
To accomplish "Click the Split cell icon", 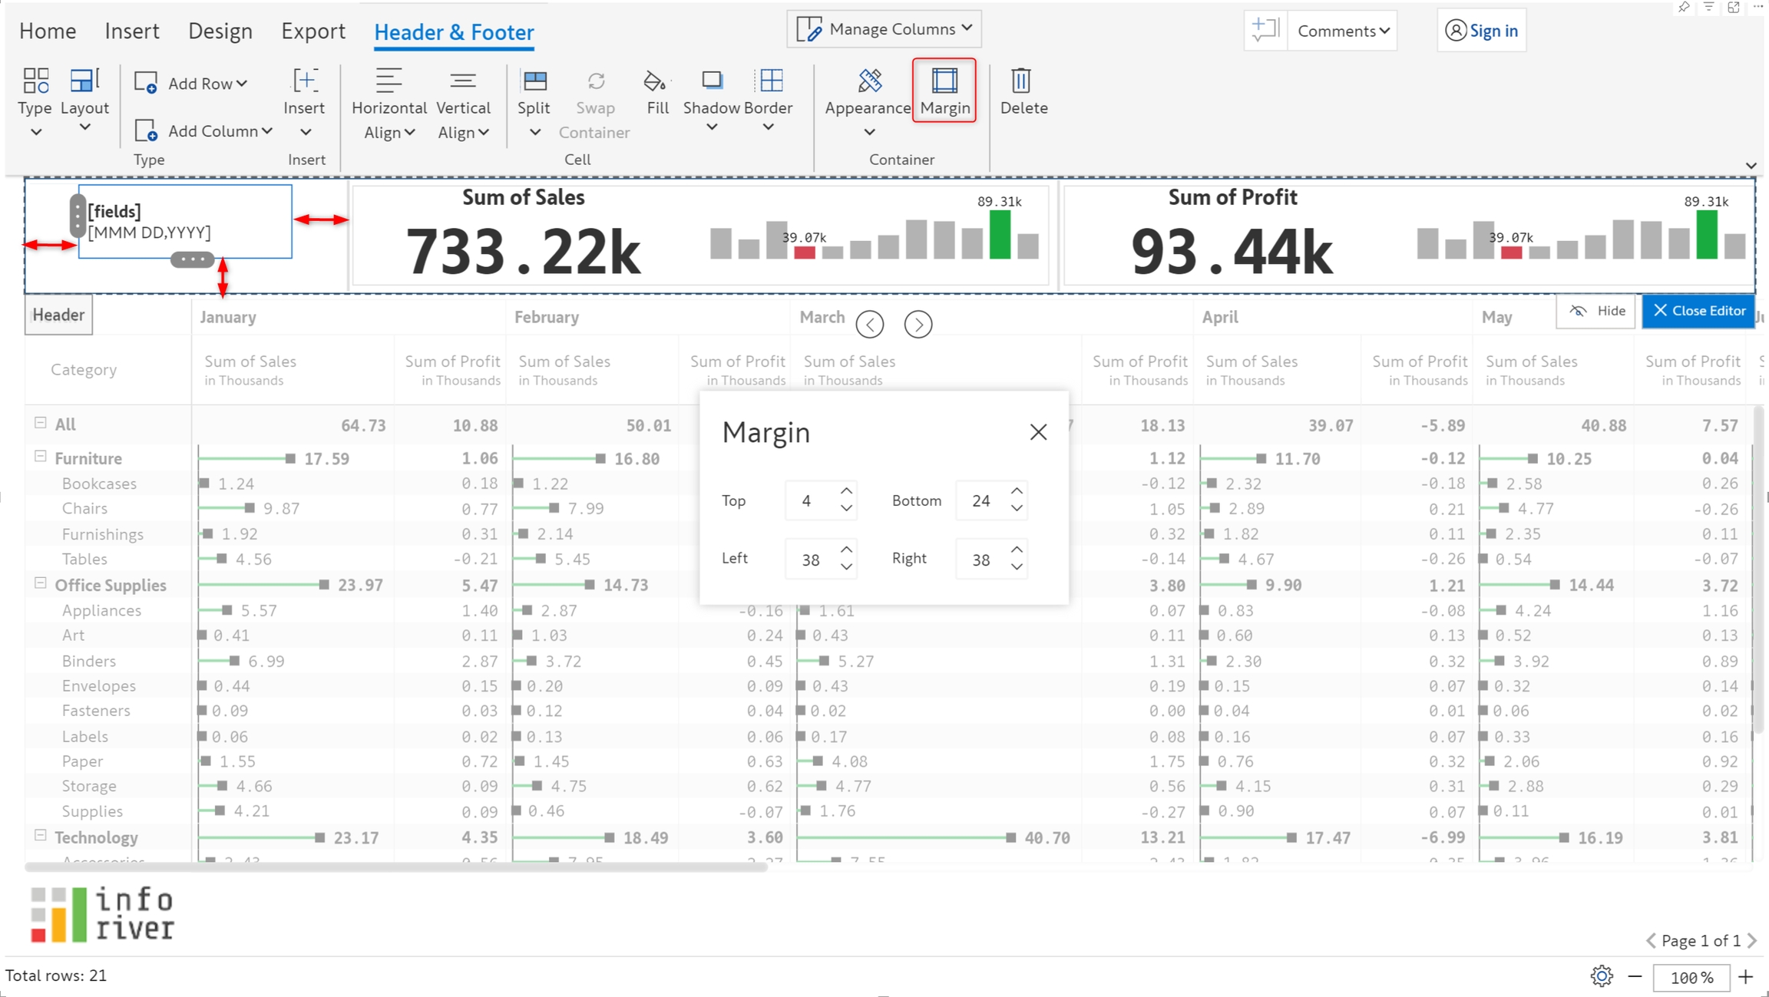I will (534, 81).
